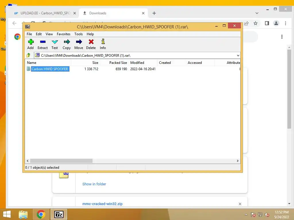Screen dimensions: 294x220
Task: Sort the list by Modified column
Action: [x=143, y=63]
